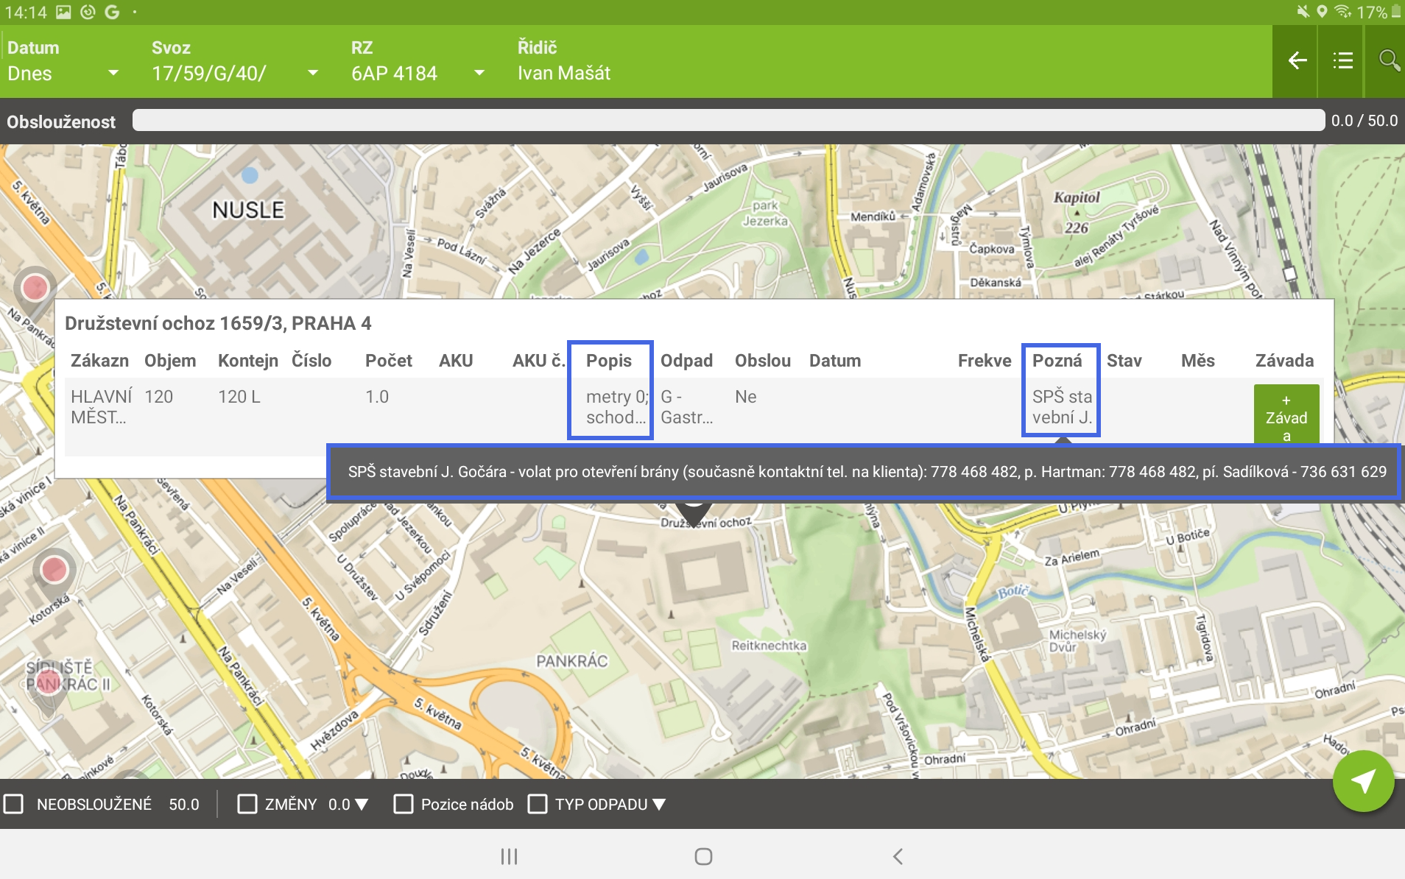This screenshot has height=879, width=1405.
Task: Tap battery status icon in status bar
Action: click(x=1396, y=12)
